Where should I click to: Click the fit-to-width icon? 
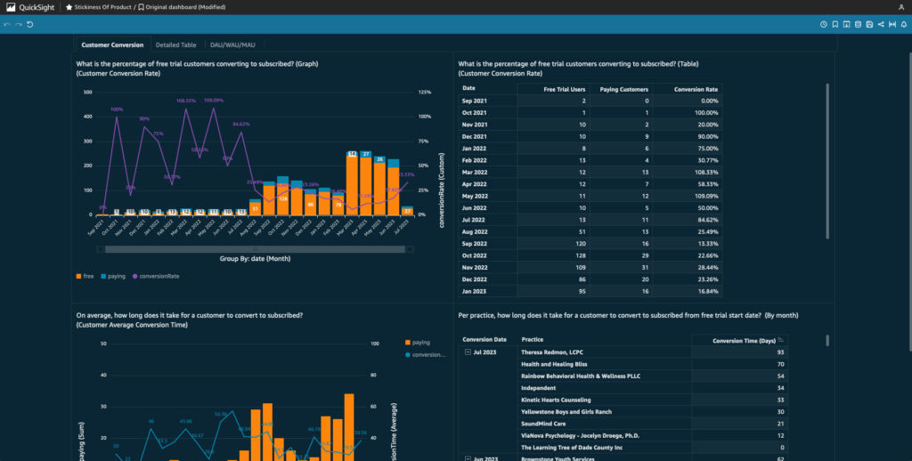pyautogui.click(x=892, y=24)
